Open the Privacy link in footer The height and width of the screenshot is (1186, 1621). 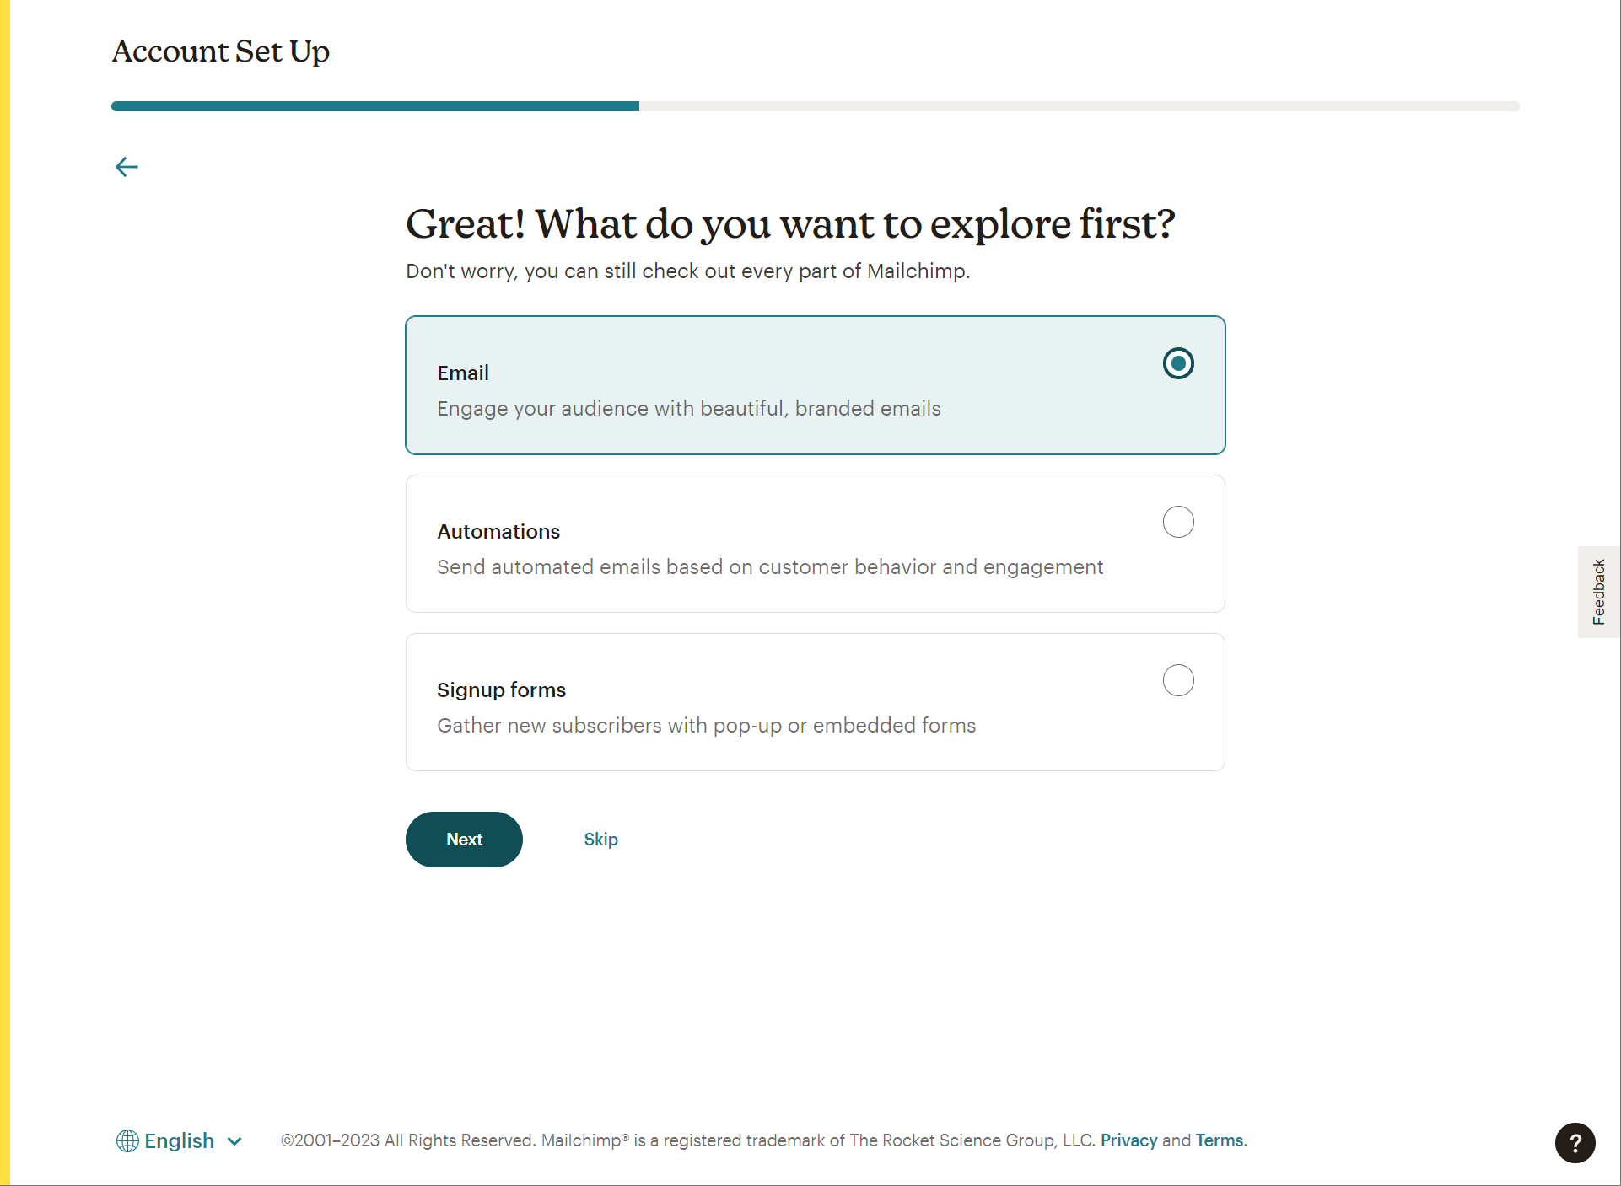(1128, 1140)
